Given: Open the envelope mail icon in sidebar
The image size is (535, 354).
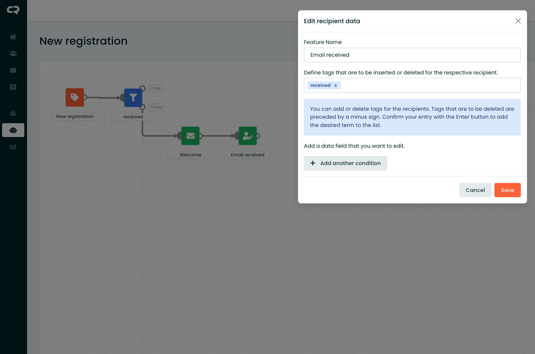Looking at the screenshot, I should click(13, 70).
